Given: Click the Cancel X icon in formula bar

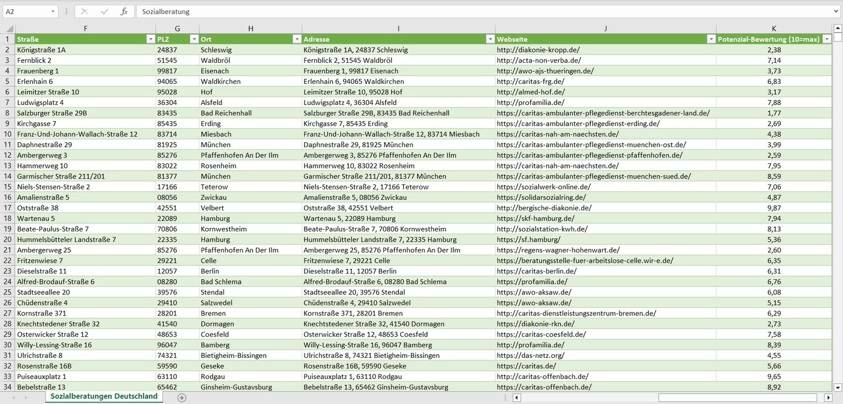Looking at the screenshot, I should pyautogui.click(x=85, y=12).
